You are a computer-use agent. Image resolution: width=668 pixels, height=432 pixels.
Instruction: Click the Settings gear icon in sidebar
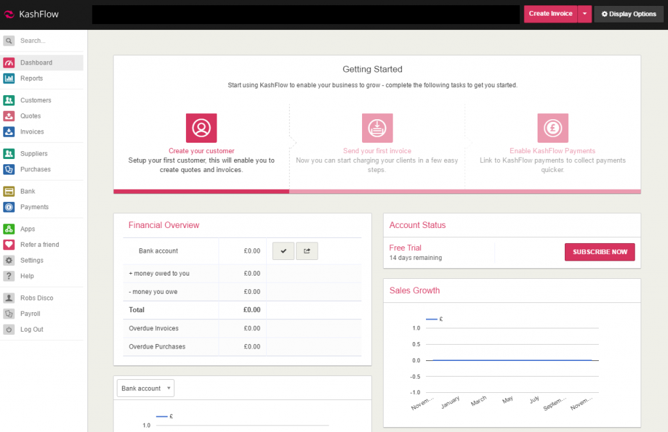9,260
